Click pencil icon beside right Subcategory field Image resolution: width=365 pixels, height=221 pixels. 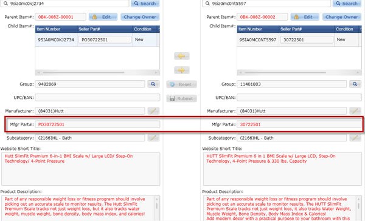(x=355, y=138)
